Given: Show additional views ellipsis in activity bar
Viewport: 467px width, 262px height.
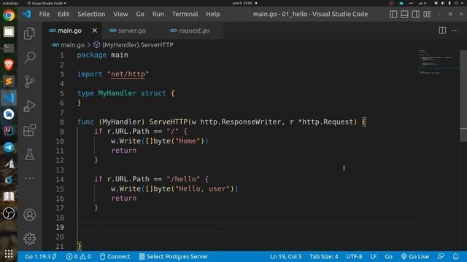Looking at the screenshot, I should 29,178.
